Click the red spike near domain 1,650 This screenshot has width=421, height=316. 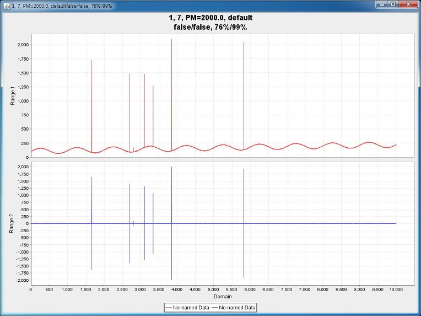(x=92, y=106)
